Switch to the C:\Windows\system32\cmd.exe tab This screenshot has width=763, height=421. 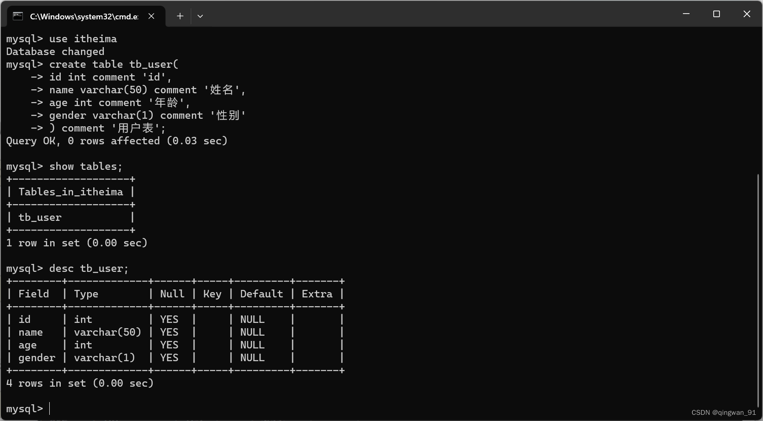tap(84, 16)
